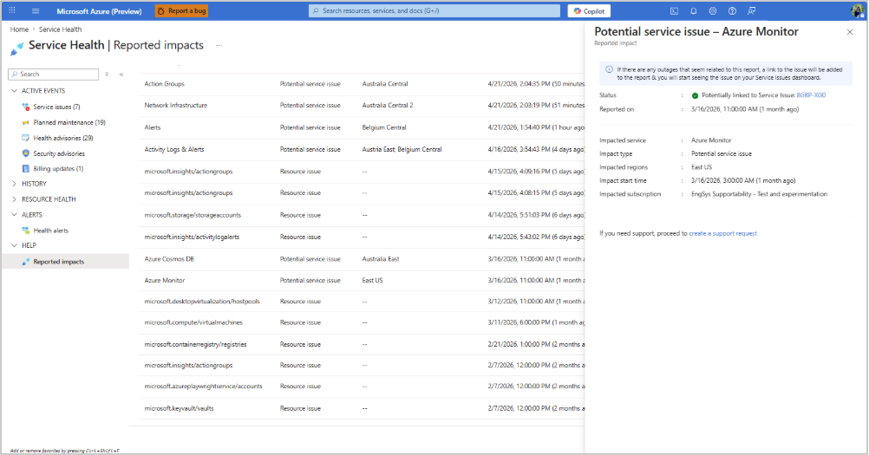
Task: Open linked service issue 8GBP-XG0
Action: 811,95
